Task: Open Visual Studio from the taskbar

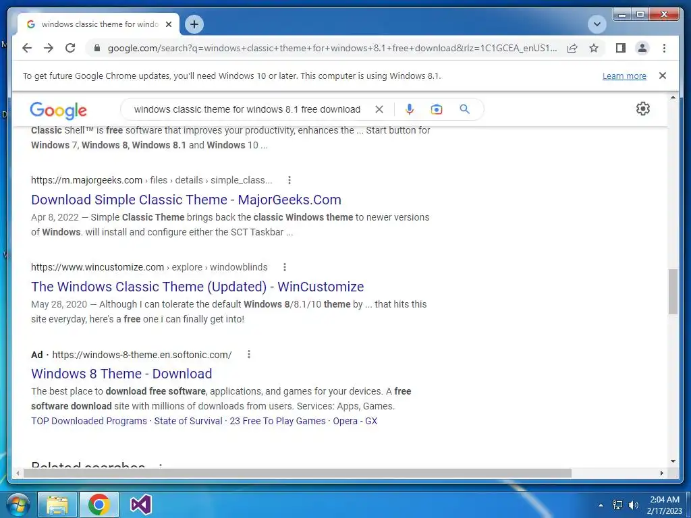Action: point(141,505)
